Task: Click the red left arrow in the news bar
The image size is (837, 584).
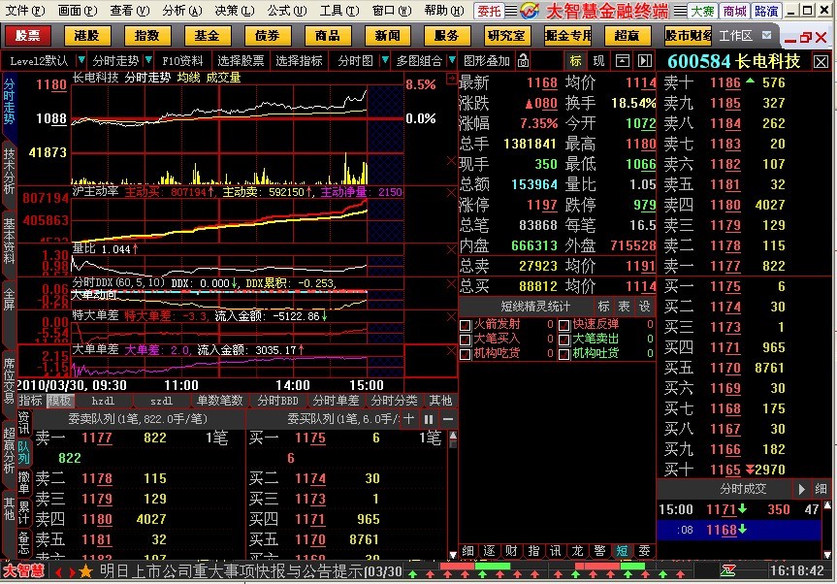Action: [59, 572]
